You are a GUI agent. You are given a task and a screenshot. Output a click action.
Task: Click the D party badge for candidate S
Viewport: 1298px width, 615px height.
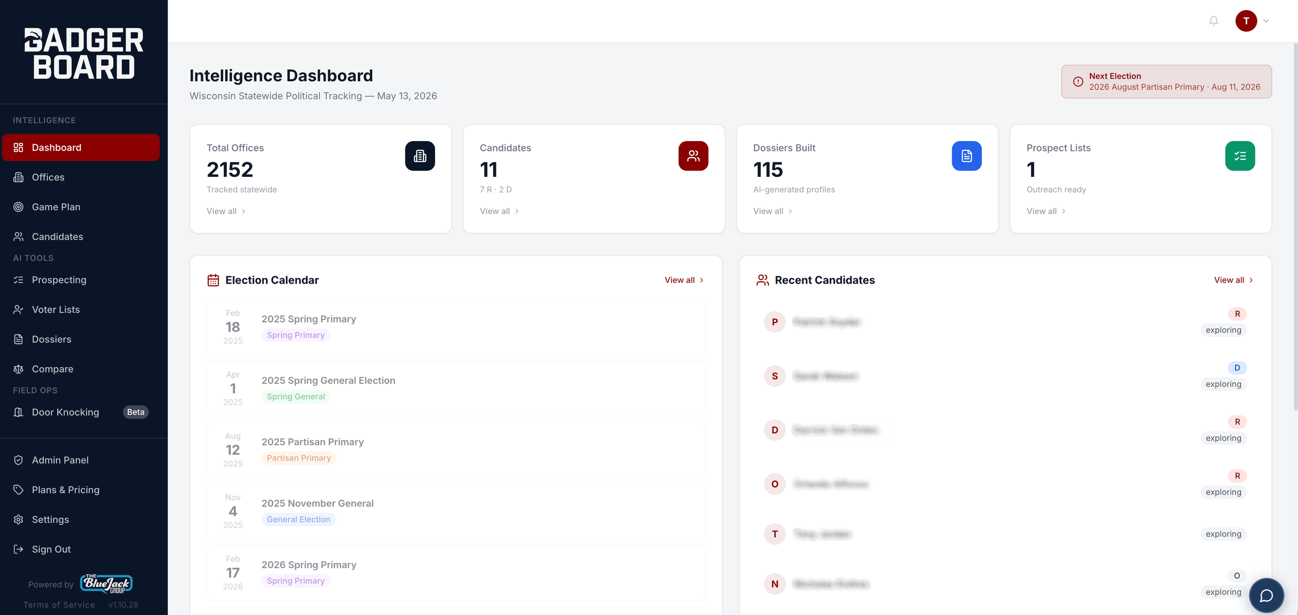[1237, 368]
